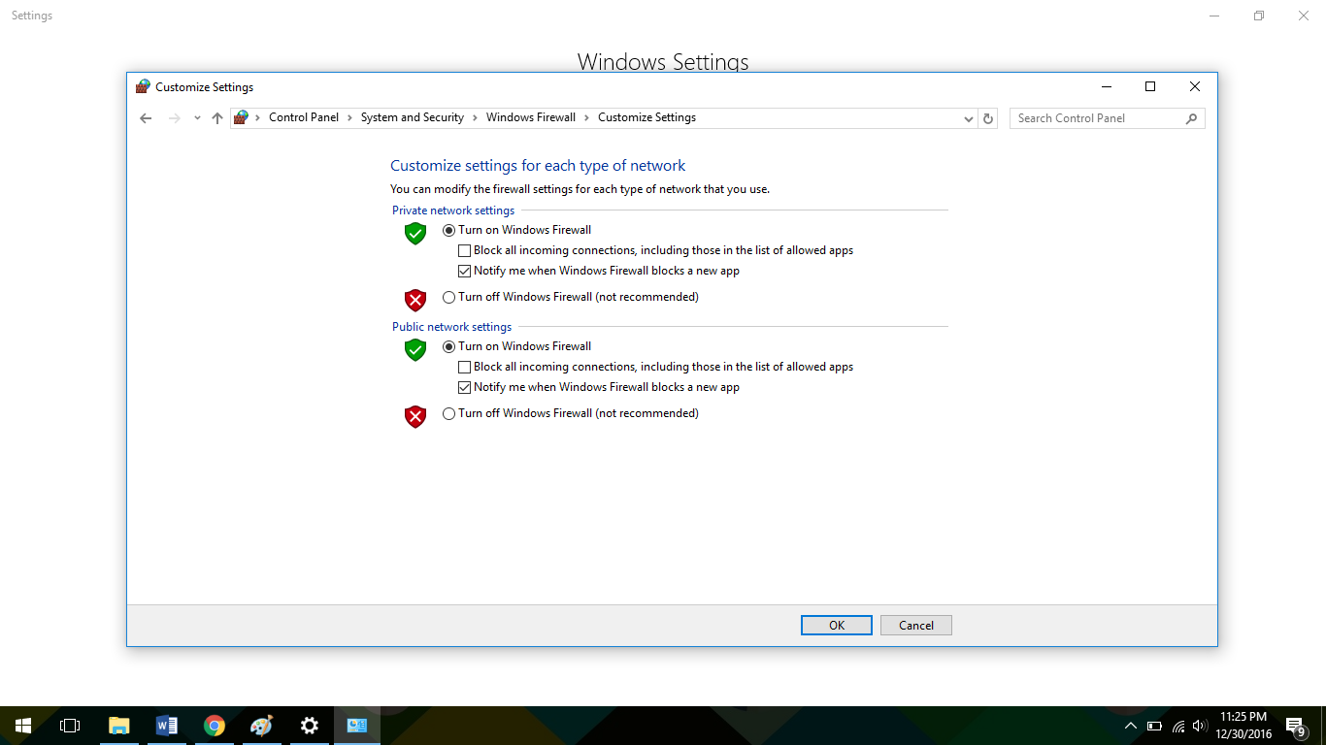Expand the address bar history dropdown
This screenshot has width=1326, height=745.
[x=969, y=118]
